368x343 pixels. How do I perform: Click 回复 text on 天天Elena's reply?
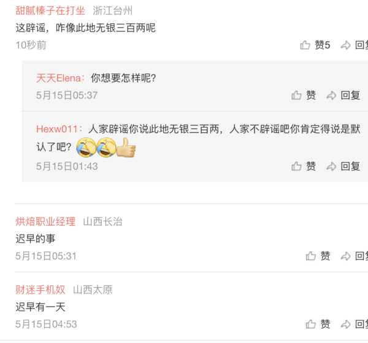tap(350, 95)
